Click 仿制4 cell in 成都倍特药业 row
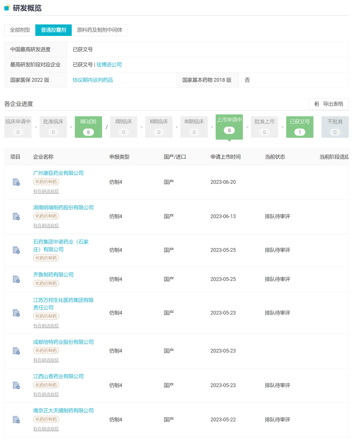This screenshot has width=353, height=445. 116,351
